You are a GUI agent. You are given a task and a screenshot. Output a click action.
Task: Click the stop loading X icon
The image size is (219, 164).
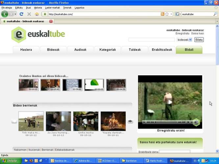coord(29,14)
